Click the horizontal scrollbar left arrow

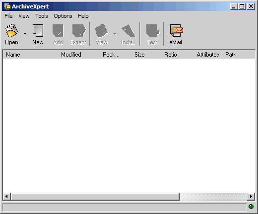pos(7,197)
